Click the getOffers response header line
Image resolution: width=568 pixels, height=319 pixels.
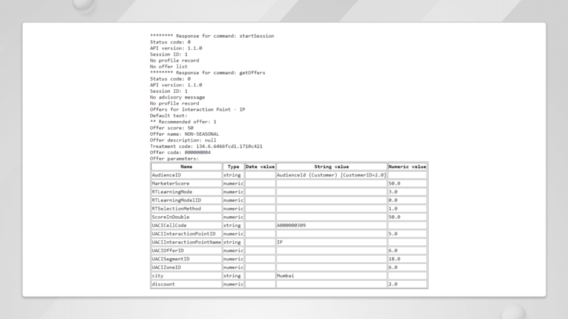click(x=207, y=73)
